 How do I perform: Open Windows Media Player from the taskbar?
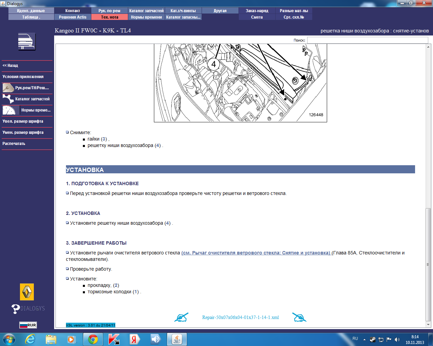tap(71, 339)
